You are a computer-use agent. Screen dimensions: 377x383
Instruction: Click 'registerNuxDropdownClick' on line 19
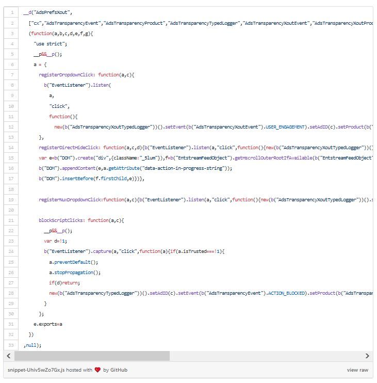(70, 200)
